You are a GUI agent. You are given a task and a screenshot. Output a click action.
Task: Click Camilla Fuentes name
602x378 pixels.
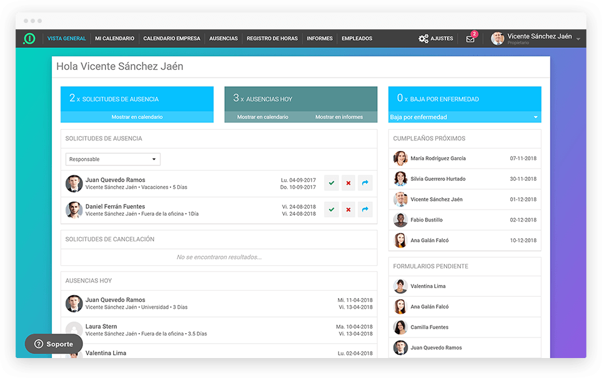click(429, 327)
